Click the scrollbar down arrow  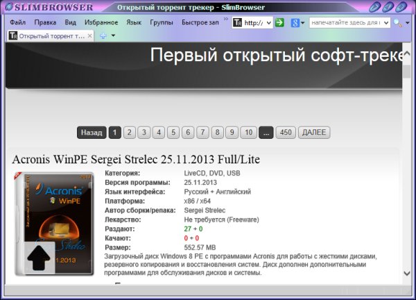click(x=407, y=273)
